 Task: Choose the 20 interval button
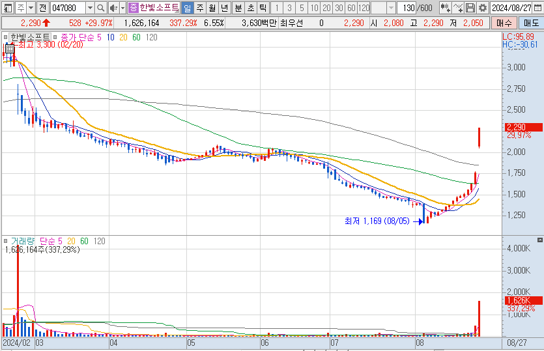(326, 8)
